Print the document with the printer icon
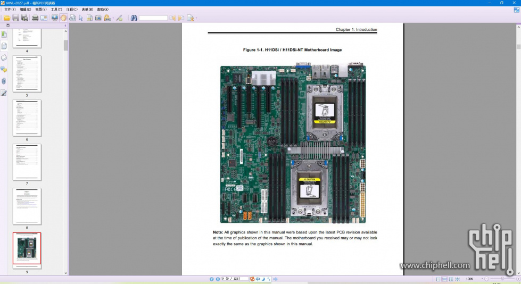Image resolution: width=521 pixels, height=284 pixels. click(35, 18)
